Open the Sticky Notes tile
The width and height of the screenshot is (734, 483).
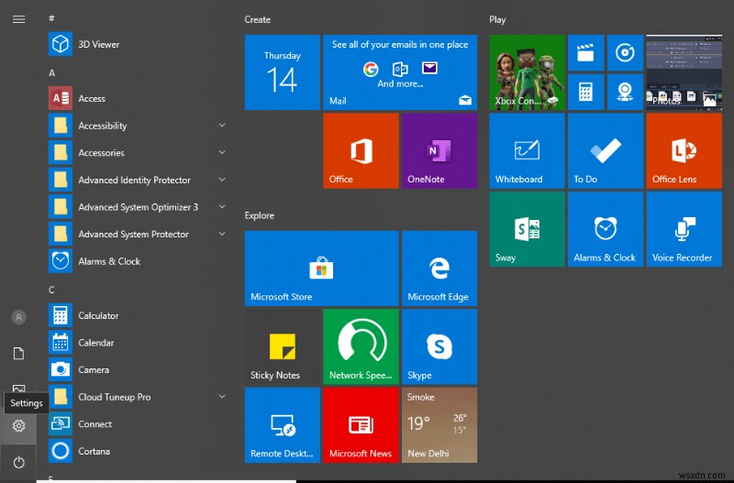pos(282,346)
